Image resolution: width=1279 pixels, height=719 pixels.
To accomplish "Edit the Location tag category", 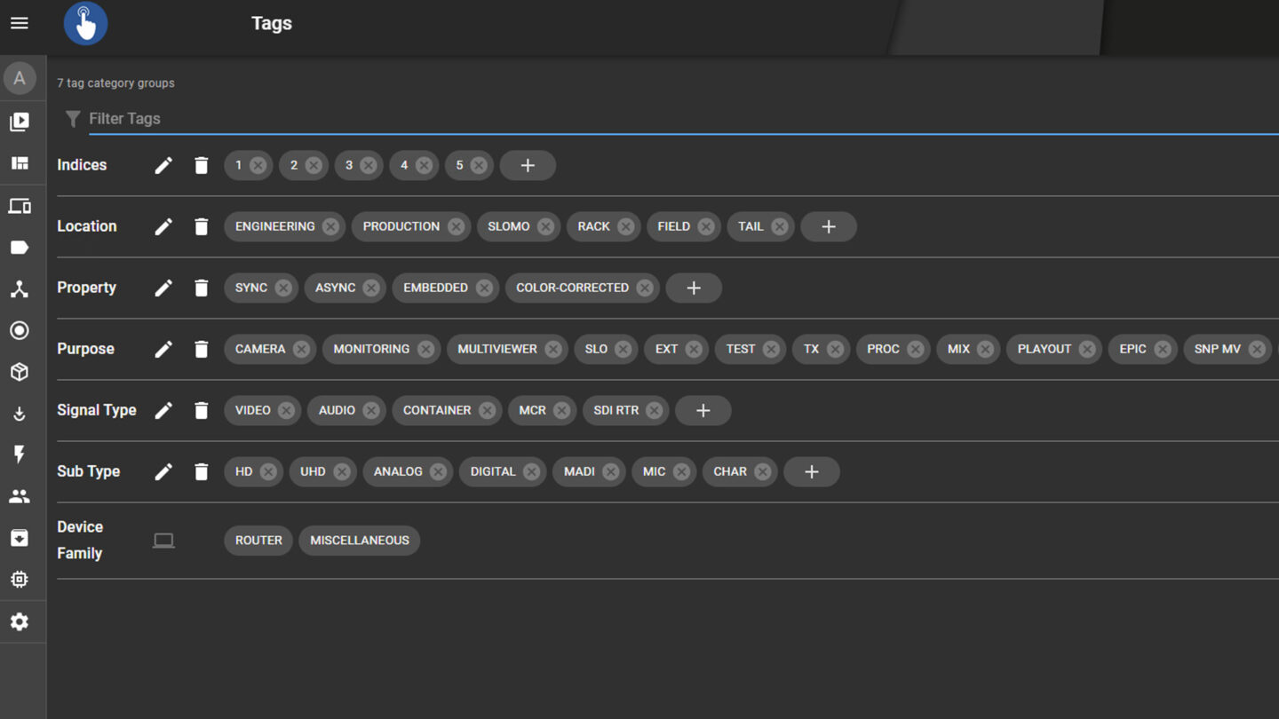I will coord(163,226).
